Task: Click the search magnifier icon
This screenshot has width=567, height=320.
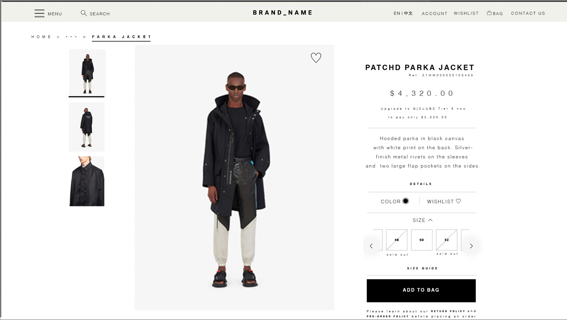Action: click(x=84, y=13)
